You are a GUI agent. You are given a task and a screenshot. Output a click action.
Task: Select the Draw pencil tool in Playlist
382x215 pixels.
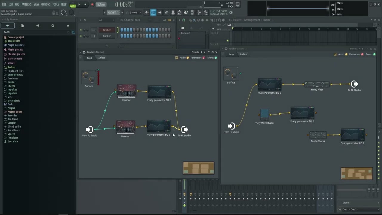(x=190, y=20)
